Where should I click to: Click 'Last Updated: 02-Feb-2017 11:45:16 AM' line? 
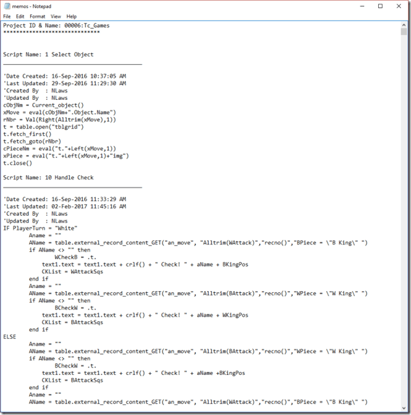pyautogui.click(x=65, y=207)
